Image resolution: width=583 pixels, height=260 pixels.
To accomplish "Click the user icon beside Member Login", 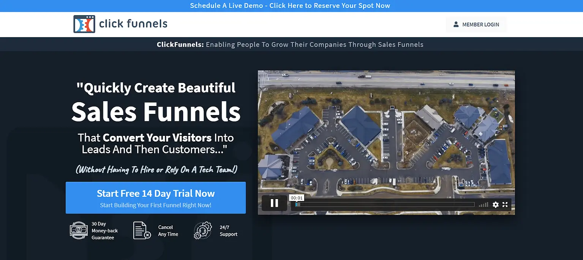I will pos(456,25).
